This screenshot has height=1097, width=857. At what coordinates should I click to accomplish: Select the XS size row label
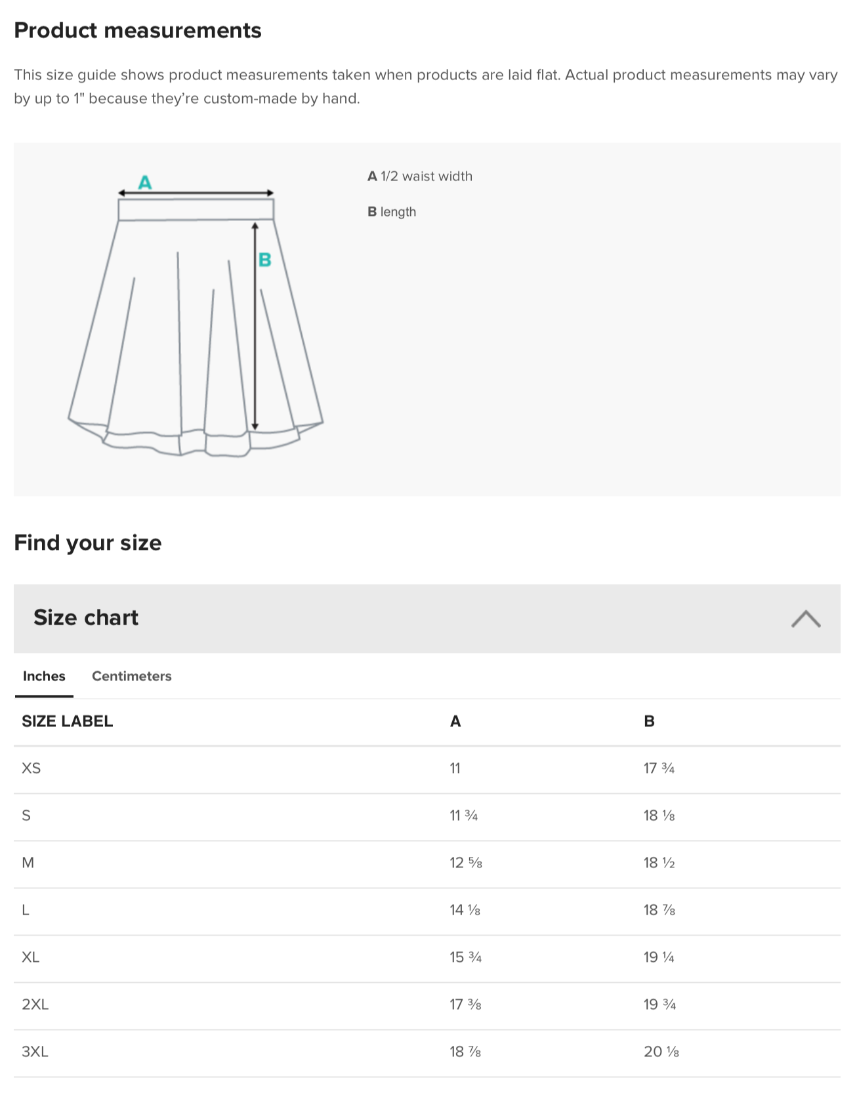(x=31, y=768)
